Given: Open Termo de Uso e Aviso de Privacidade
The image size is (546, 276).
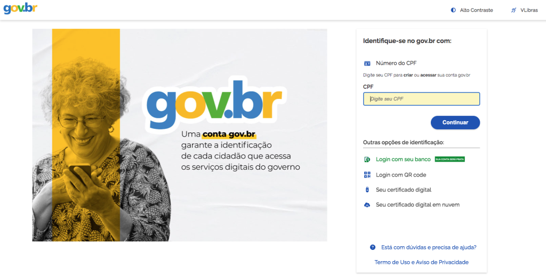Looking at the screenshot, I should point(421,262).
